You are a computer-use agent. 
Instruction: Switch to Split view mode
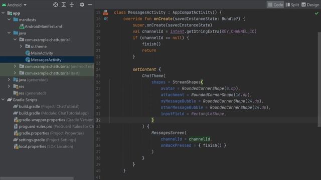pos(292,4)
